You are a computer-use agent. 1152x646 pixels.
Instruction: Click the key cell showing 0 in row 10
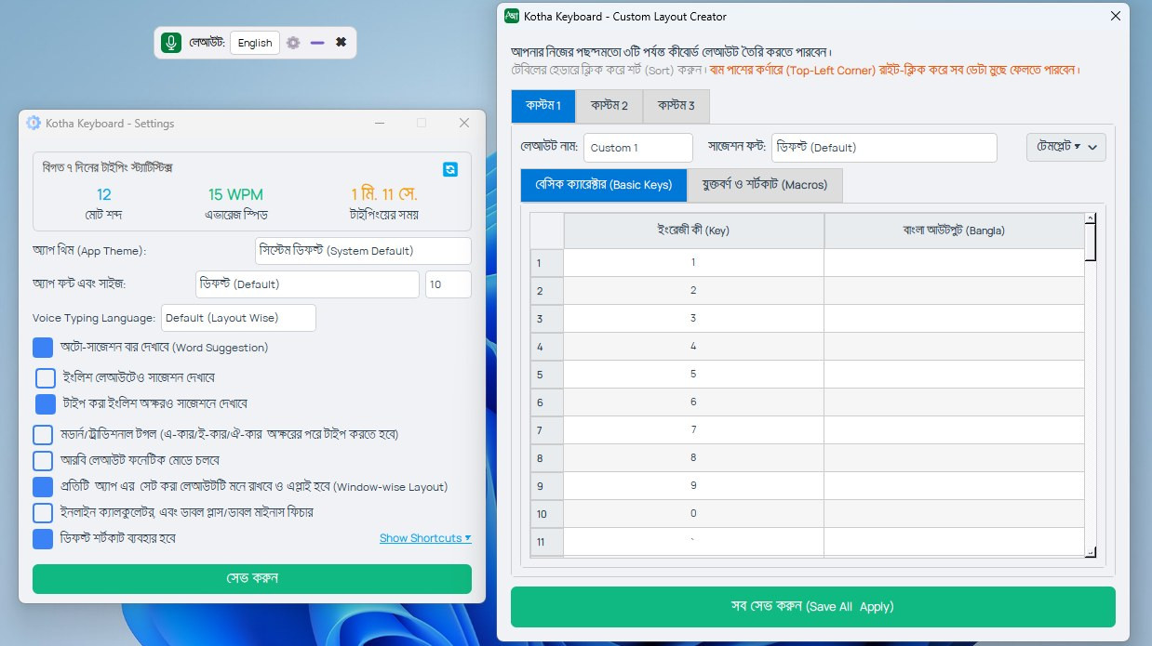693,514
